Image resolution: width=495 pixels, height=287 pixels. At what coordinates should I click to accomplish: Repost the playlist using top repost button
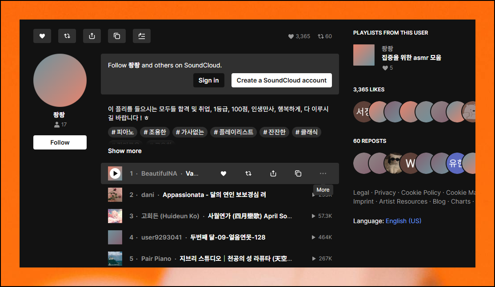[67, 36]
